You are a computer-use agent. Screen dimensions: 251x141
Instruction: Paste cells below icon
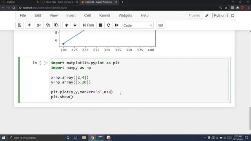coord(56,25)
